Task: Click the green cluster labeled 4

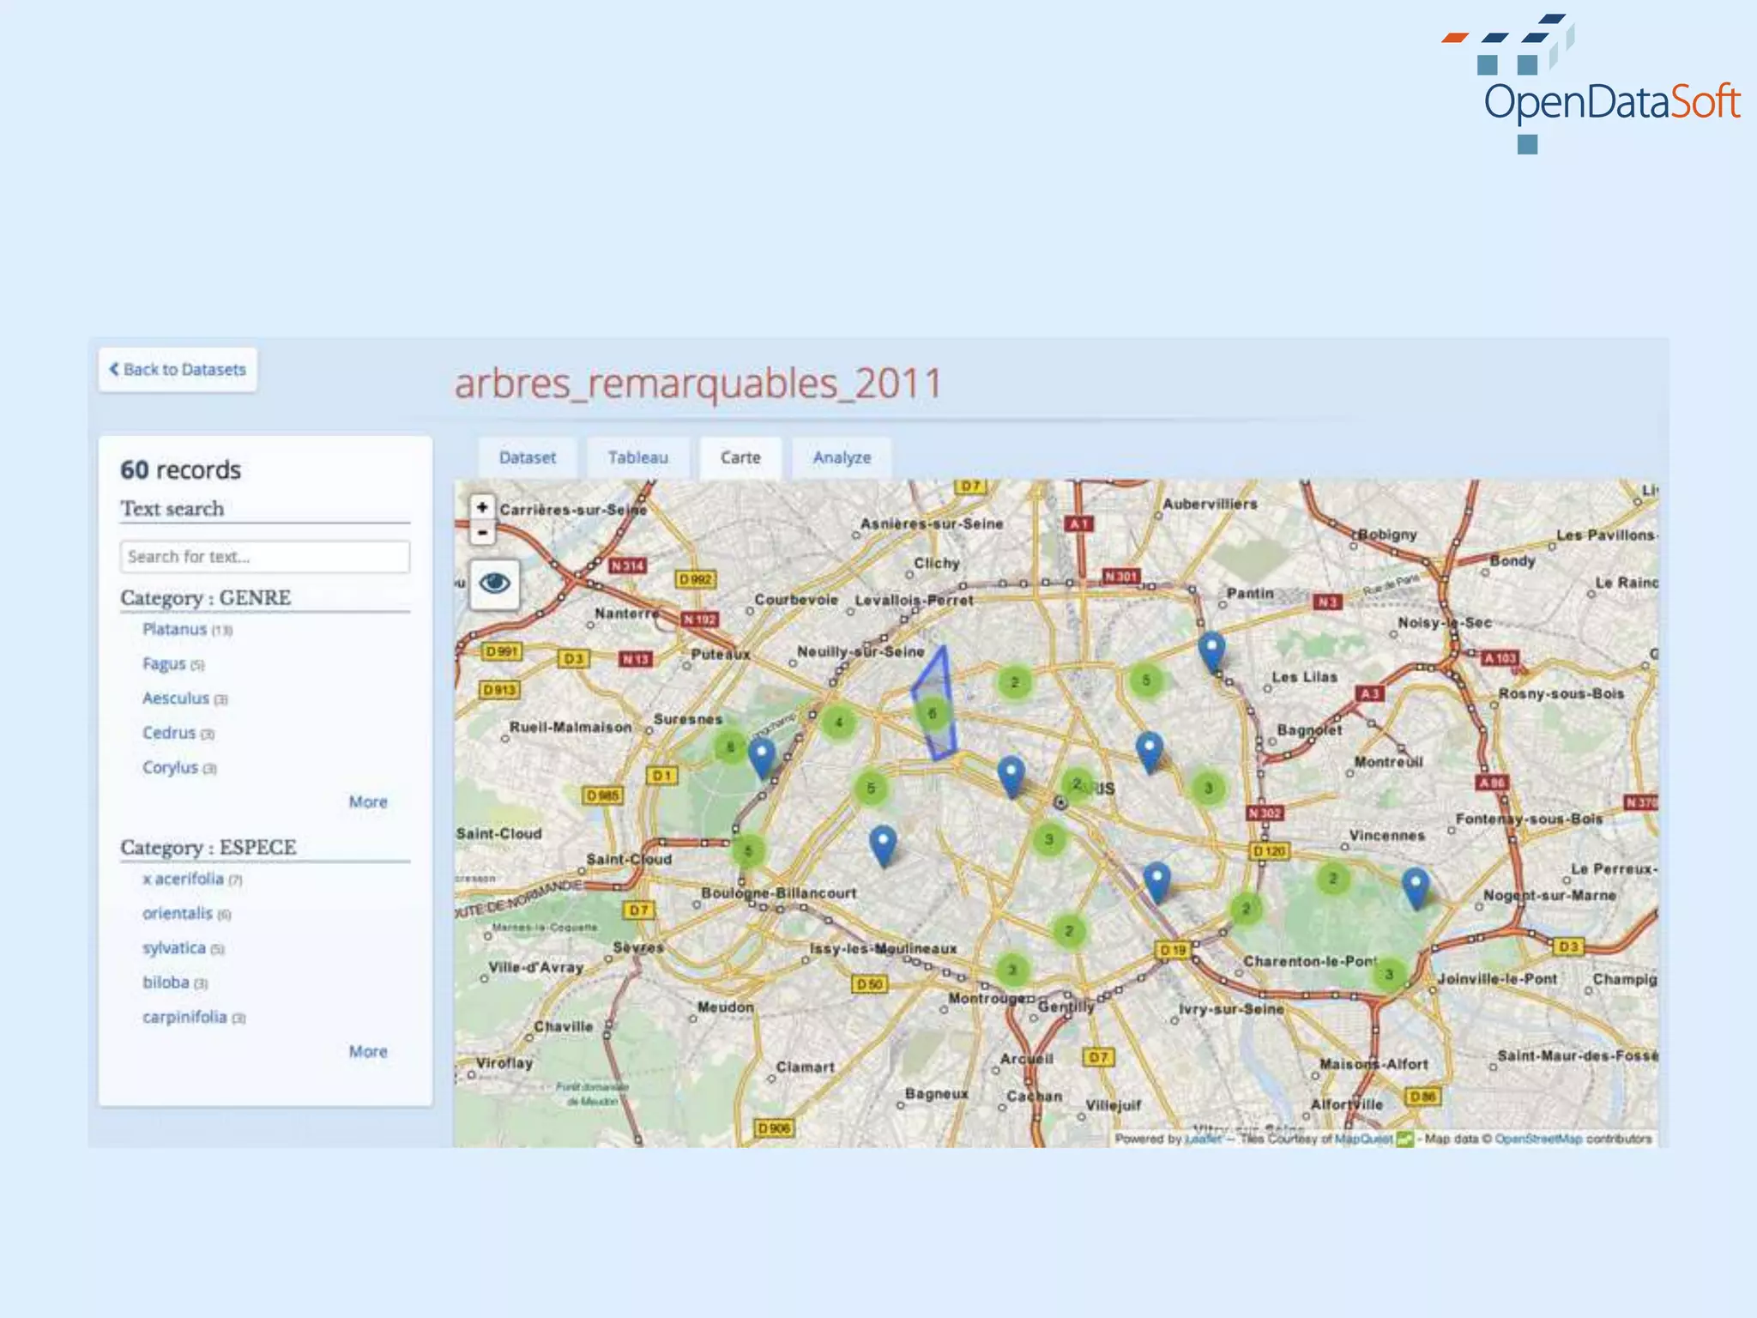Action: click(838, 722)
